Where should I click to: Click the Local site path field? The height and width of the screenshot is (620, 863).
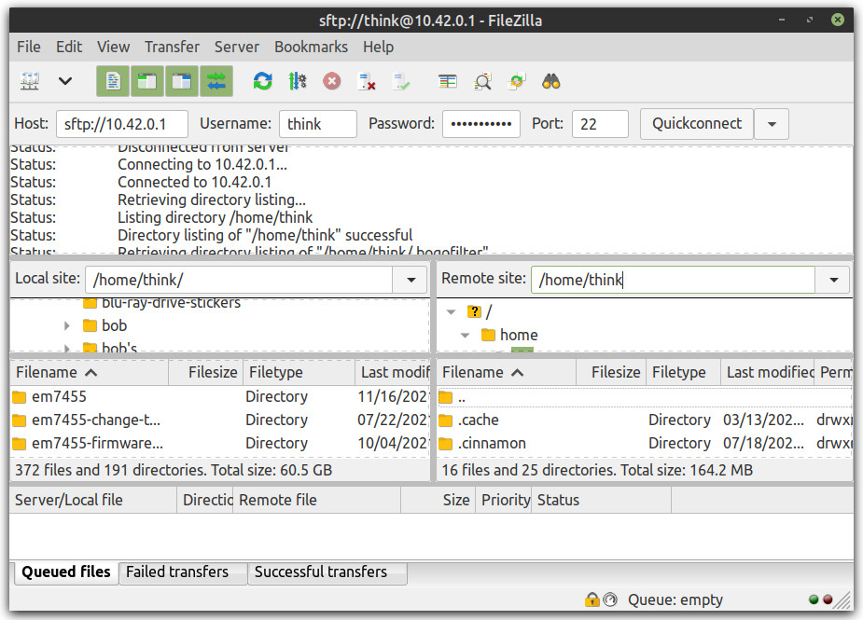click(239, 280)
